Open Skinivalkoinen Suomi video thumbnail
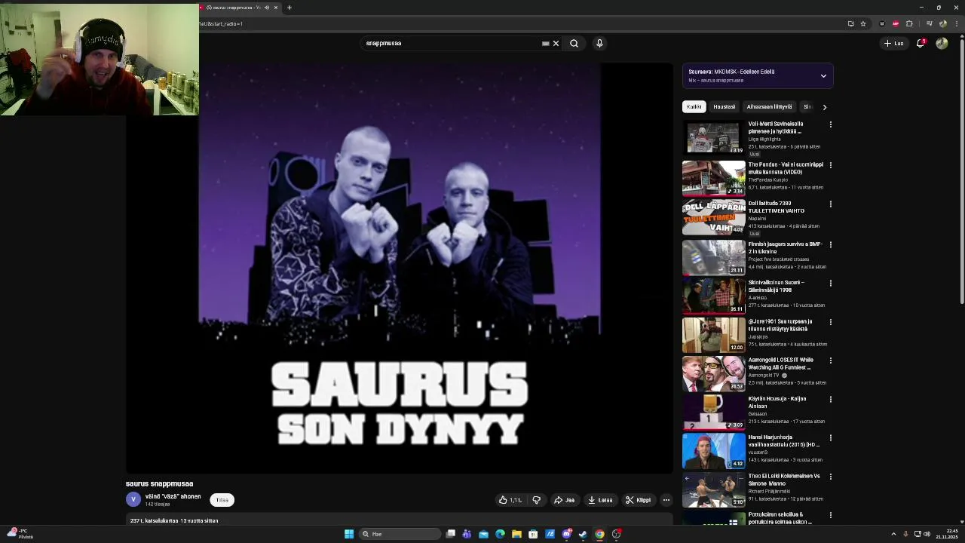965x543 pixels. pyautogui.click(x=713, y=296)
